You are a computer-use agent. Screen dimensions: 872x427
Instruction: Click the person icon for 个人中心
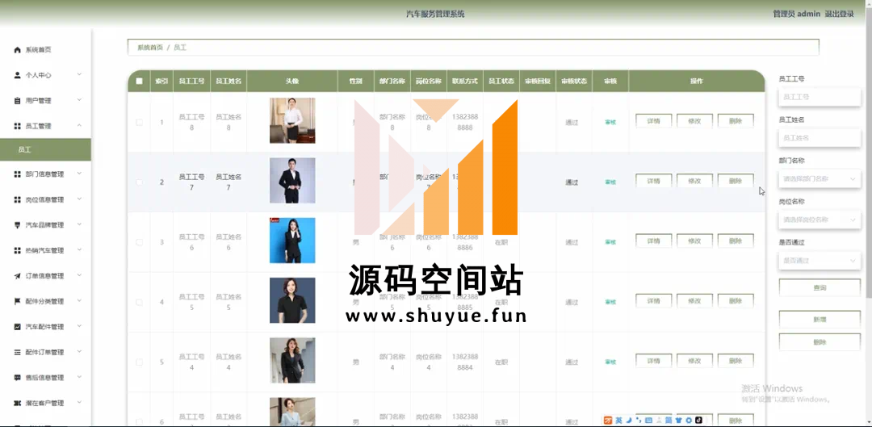17,75
